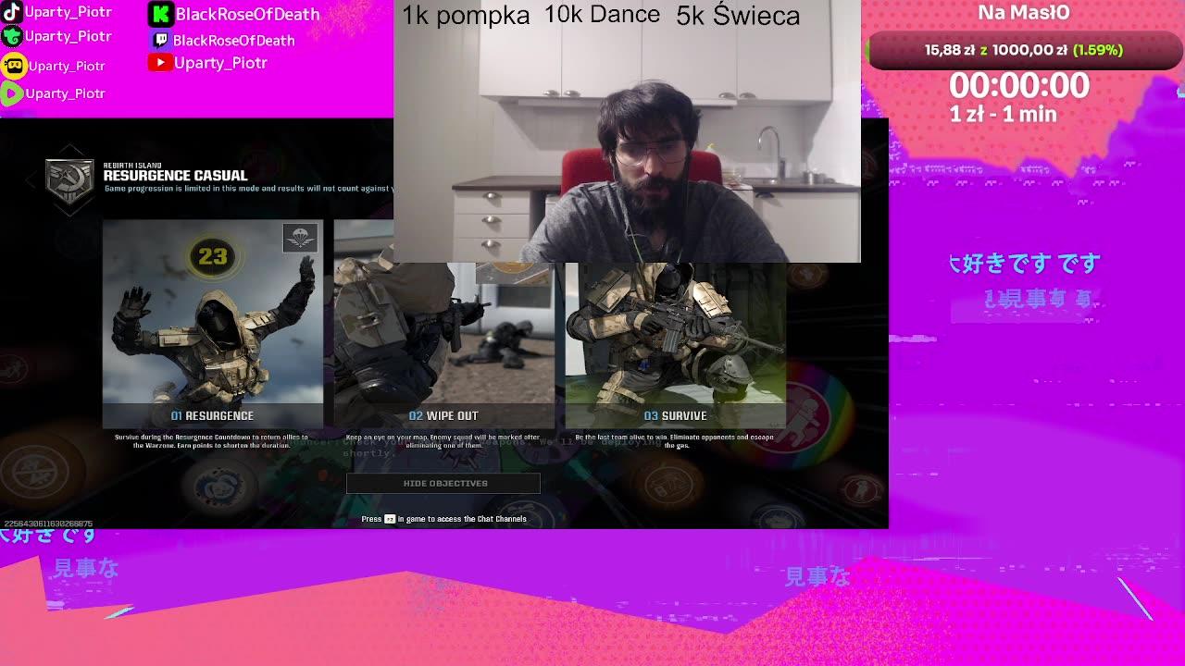Select the 02 Wipe Out objective card
The width and height of the screenshot is (1185, 666).
[444, 324]
